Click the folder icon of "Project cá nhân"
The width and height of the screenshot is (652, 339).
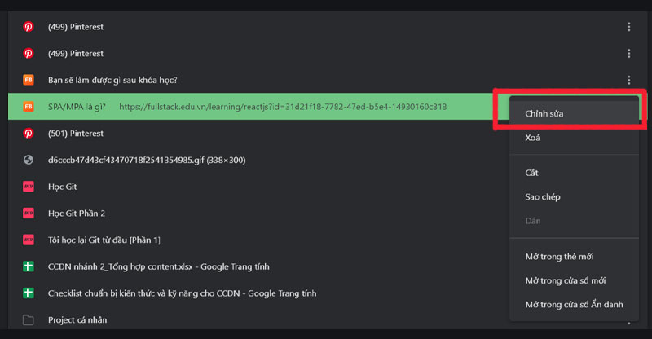tap(29, 320)
